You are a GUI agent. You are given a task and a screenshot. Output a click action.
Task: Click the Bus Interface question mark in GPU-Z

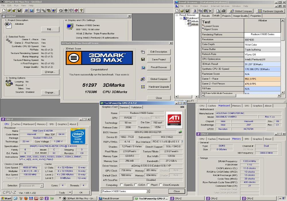point(182,142)
